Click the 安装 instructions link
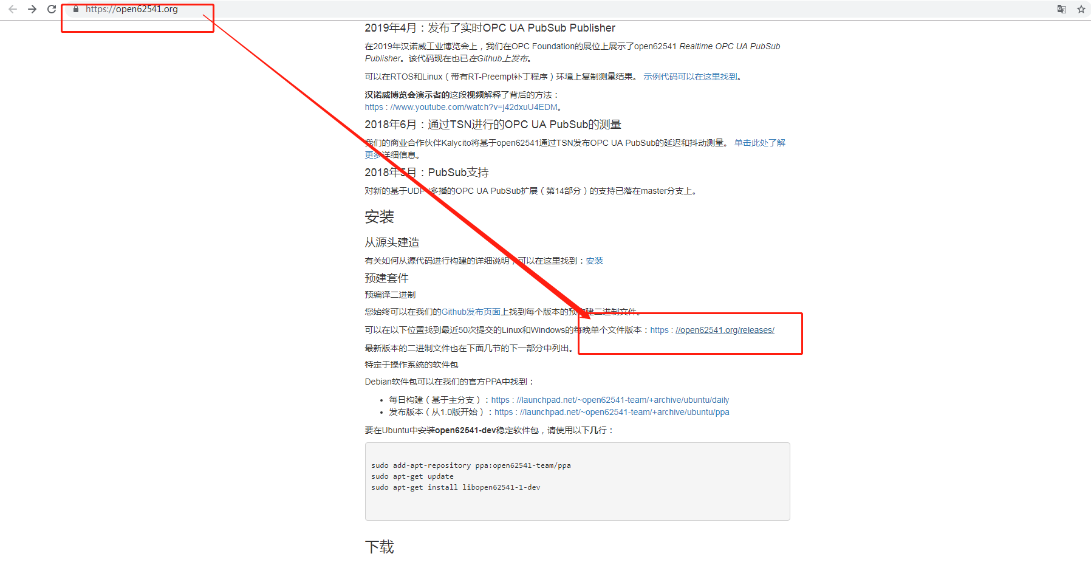Screen dimensions: 1091x562 click(x=593, y=260)
